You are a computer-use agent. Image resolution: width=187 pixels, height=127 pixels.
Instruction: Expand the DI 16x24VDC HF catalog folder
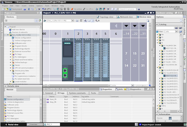[x=160, y=51]
